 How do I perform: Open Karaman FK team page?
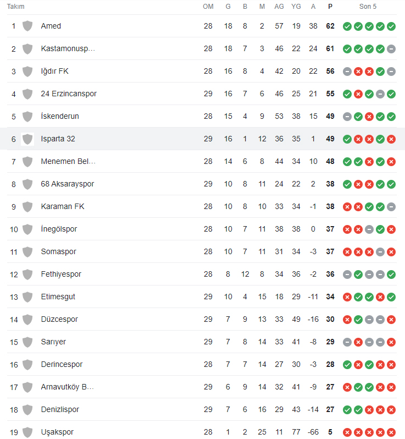[x=63, y=206]
